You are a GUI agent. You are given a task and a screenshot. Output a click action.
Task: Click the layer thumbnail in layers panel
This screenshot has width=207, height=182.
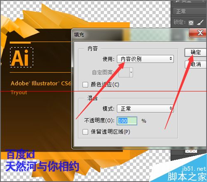191,151
